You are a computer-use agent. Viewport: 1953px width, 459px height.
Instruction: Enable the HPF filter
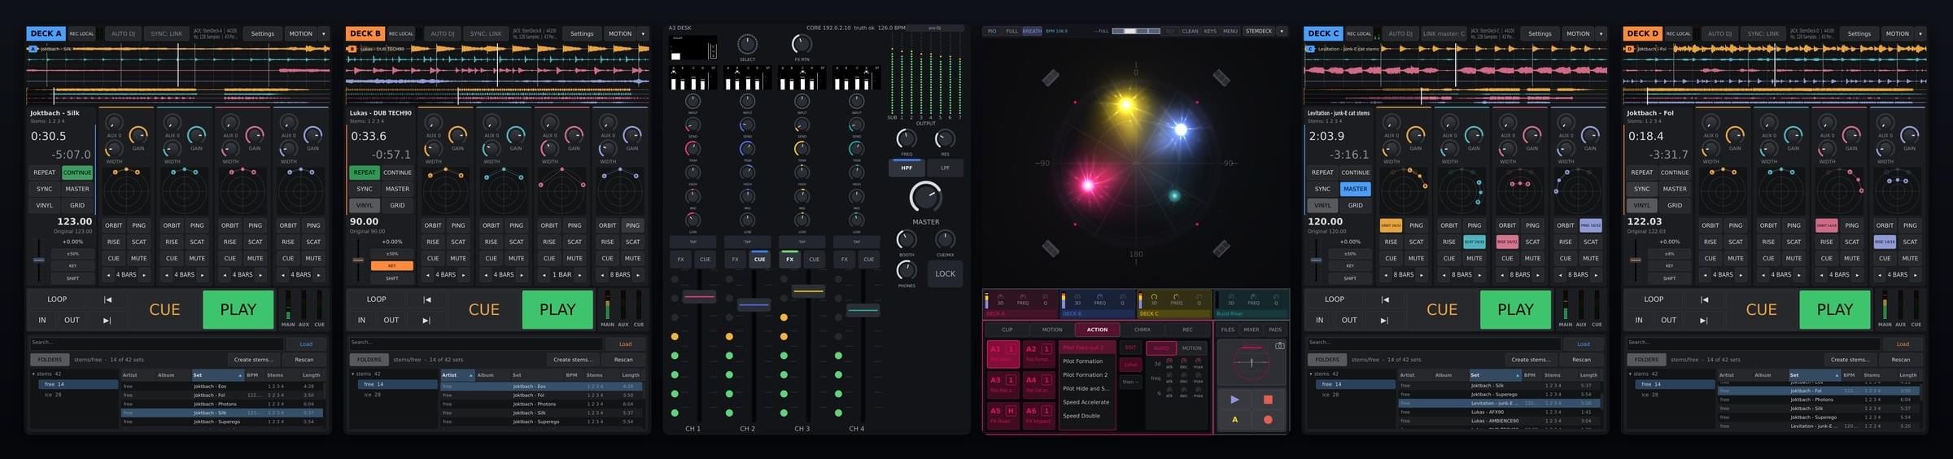(x=906, y=168)
